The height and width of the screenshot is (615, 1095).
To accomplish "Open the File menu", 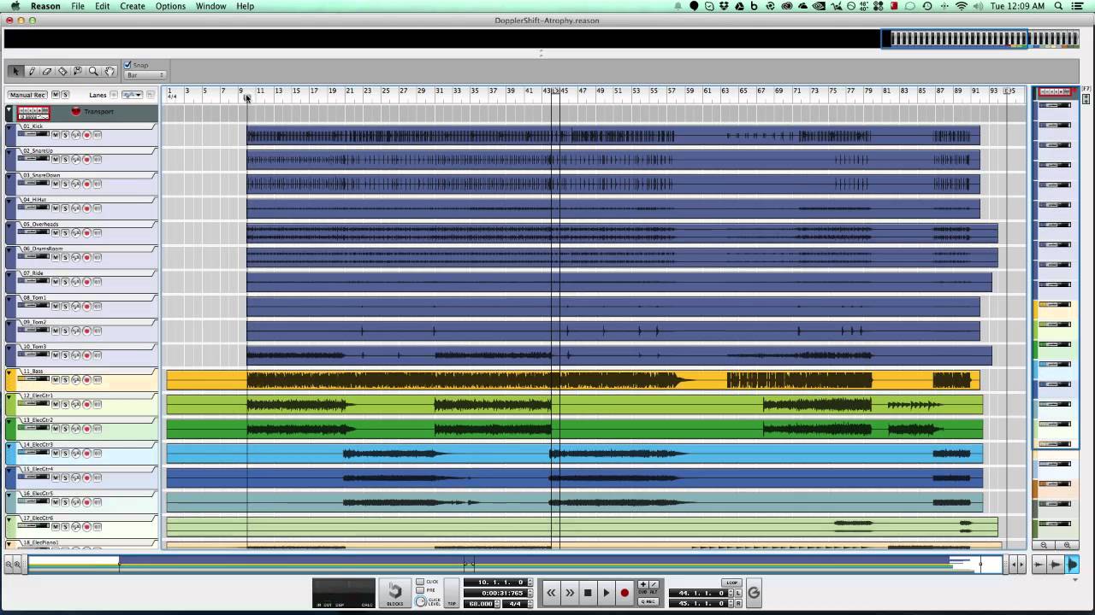I will coord(78,6).
